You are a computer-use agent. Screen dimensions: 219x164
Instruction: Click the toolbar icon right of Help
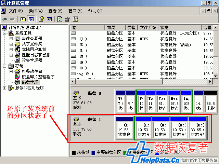[49, 19]
